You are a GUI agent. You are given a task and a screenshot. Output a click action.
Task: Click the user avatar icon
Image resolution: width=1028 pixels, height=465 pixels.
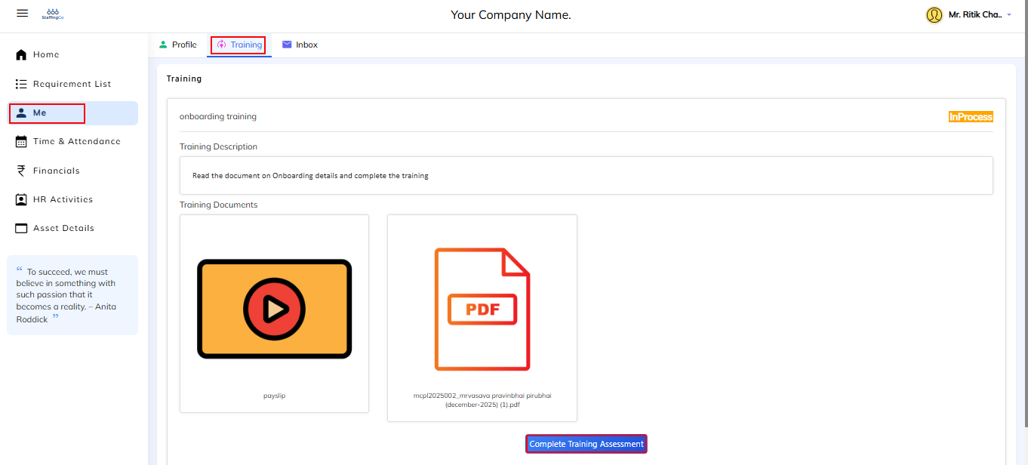click(x=934, y=15)
